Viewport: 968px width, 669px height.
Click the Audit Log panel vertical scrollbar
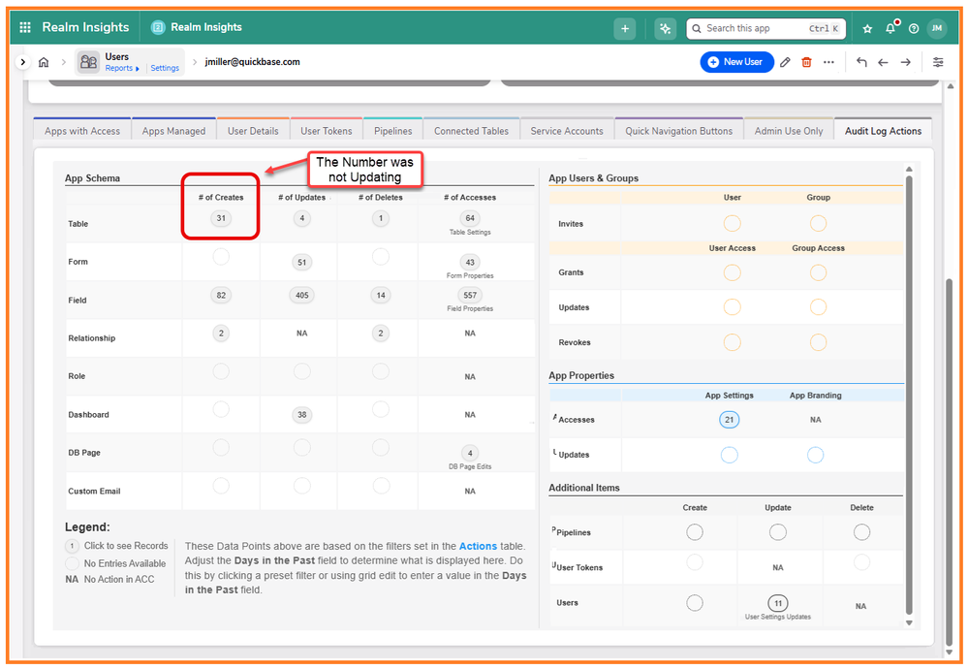(908, 394)
